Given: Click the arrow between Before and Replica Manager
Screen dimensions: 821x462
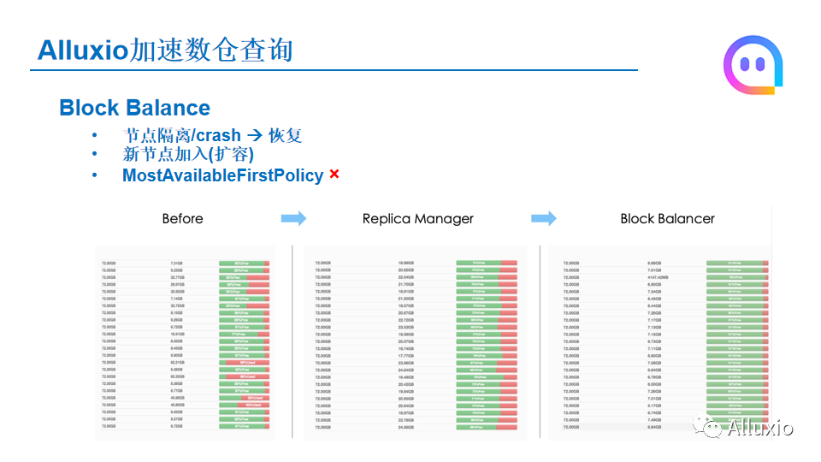Looking at the screenshot, I should [293, 218].
